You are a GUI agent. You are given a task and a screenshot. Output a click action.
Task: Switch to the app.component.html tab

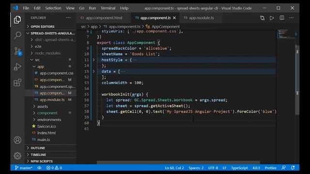point(104,18)
